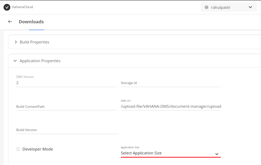
Task: Click the cube icon beside rahulpatel
Action: (x=206, y=7)
